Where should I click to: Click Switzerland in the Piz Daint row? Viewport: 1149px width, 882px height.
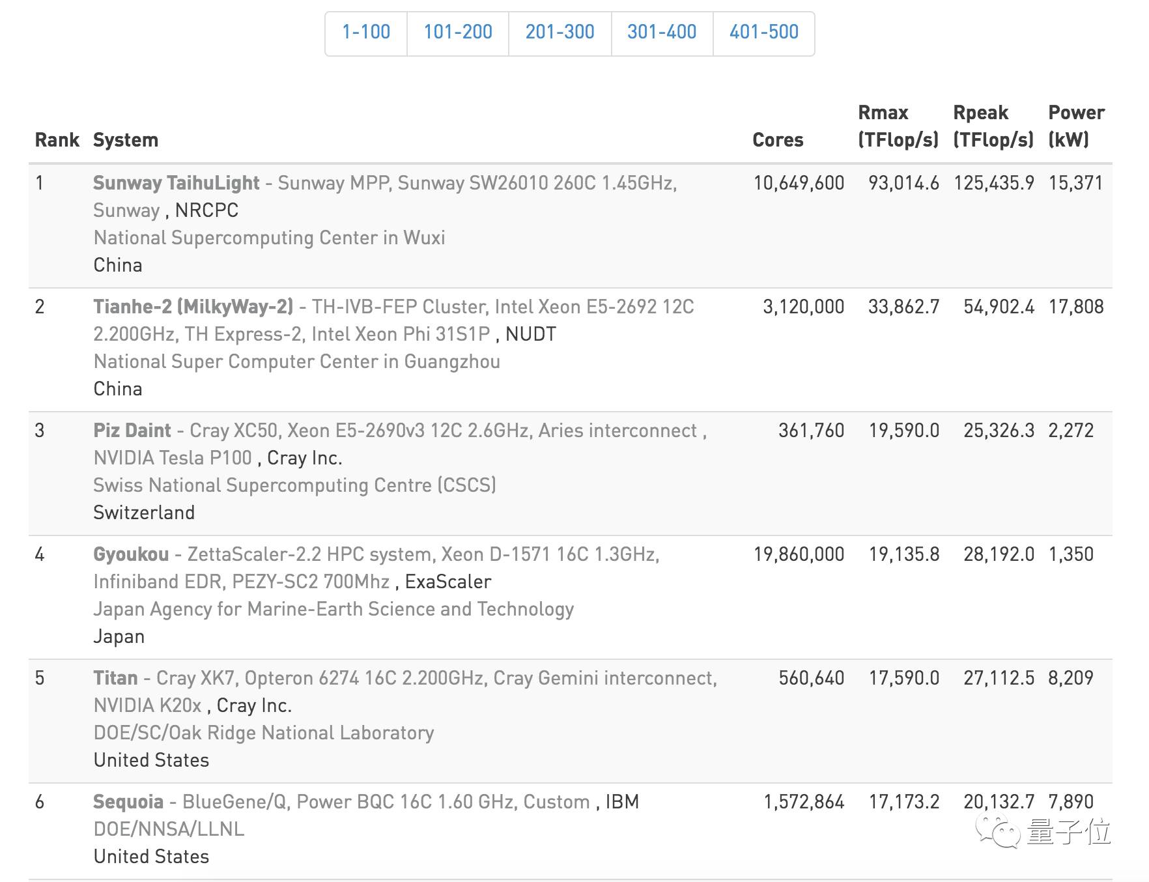144,513
